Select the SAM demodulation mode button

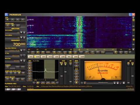pyautogui.click(x=37, y=57)
